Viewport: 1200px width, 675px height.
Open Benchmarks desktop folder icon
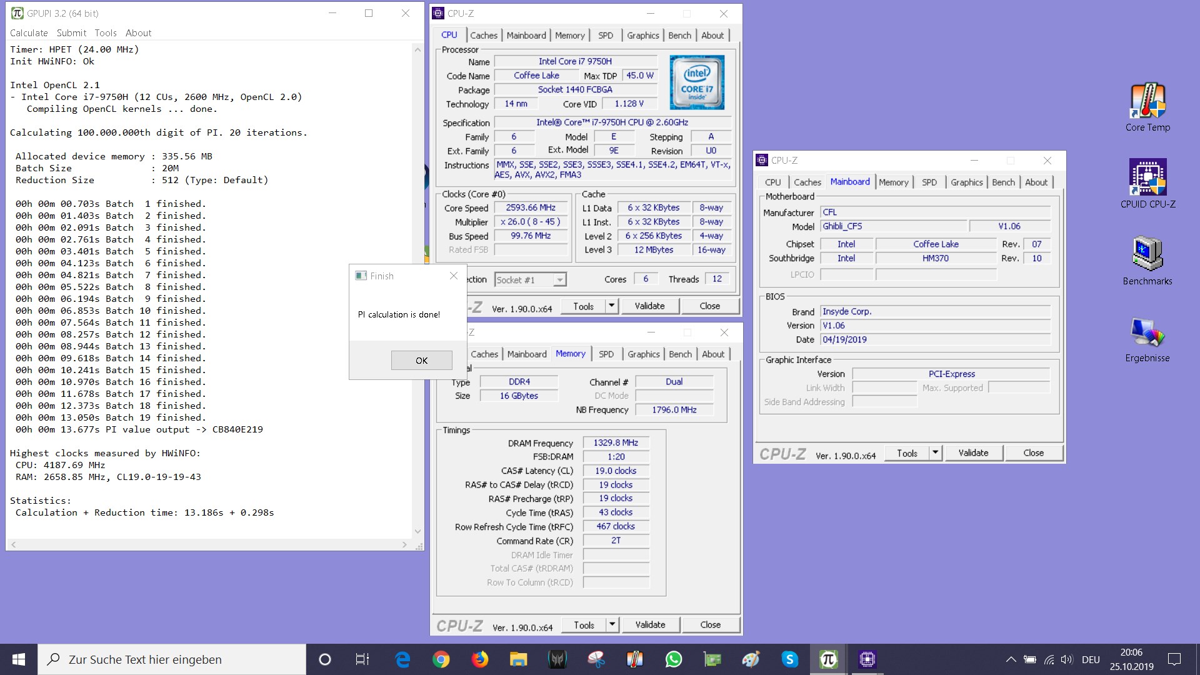pos(1147,261)
